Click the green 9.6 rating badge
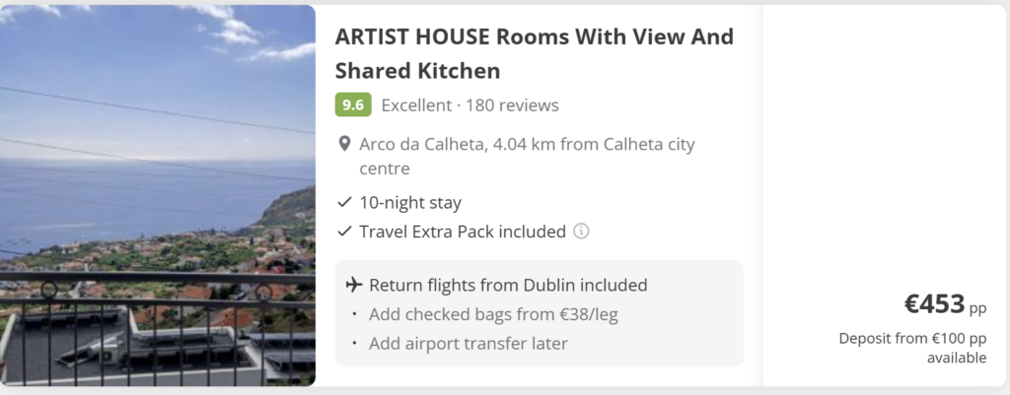The image size is (1010, 395). tap(353, 105)
